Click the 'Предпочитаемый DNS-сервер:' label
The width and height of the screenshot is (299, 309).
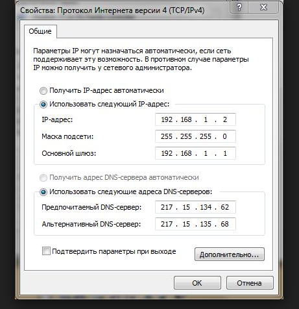(91, 207)
